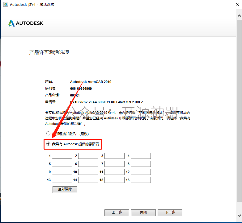This screenshot has width=242, height=223.
Task: Close the Autodesk license window
Action: coord(237,4)
